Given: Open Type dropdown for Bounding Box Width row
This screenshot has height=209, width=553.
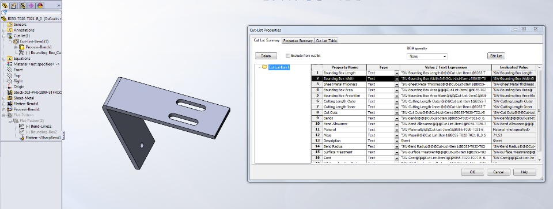Looking at the screenshot, I should click(397, 79).
